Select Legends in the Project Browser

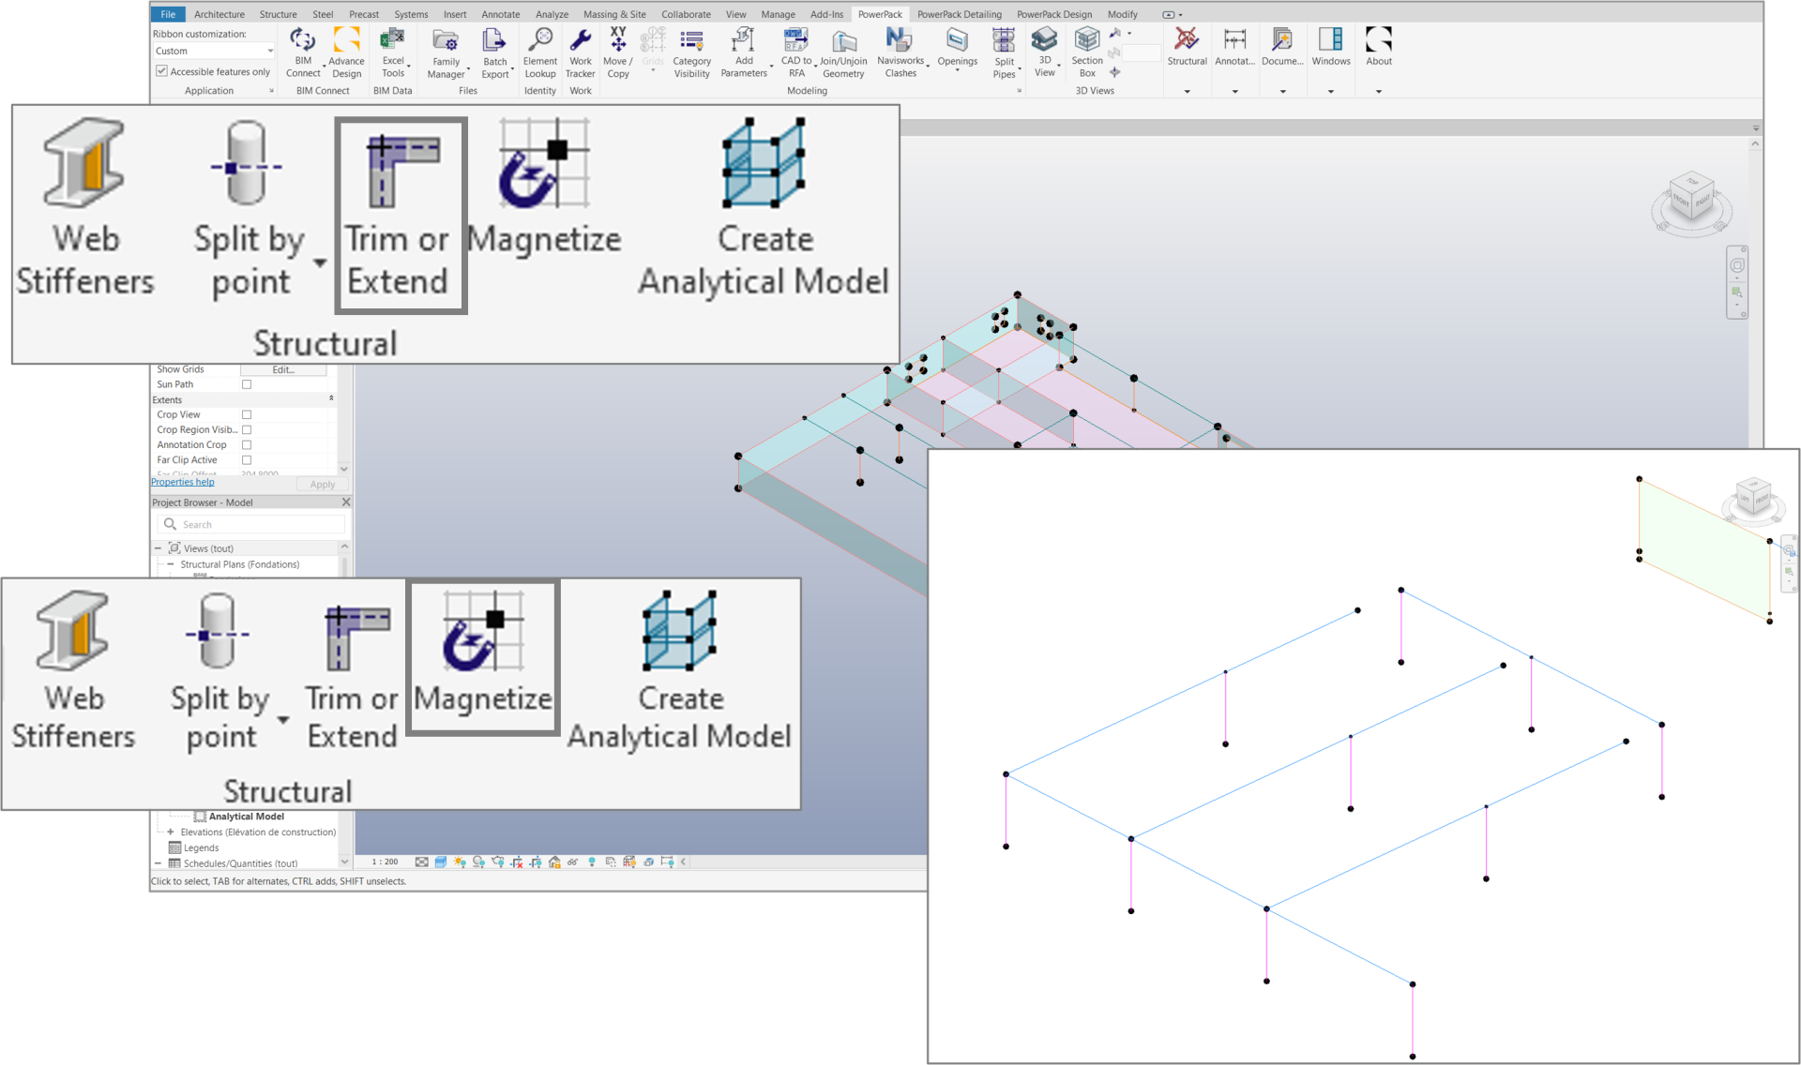[201, 847]
